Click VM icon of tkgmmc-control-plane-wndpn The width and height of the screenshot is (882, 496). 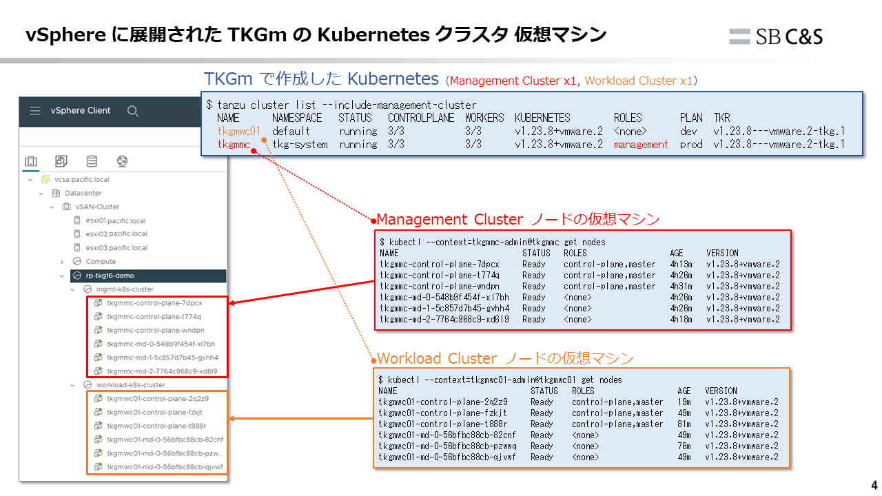click(x=98, y=330)
